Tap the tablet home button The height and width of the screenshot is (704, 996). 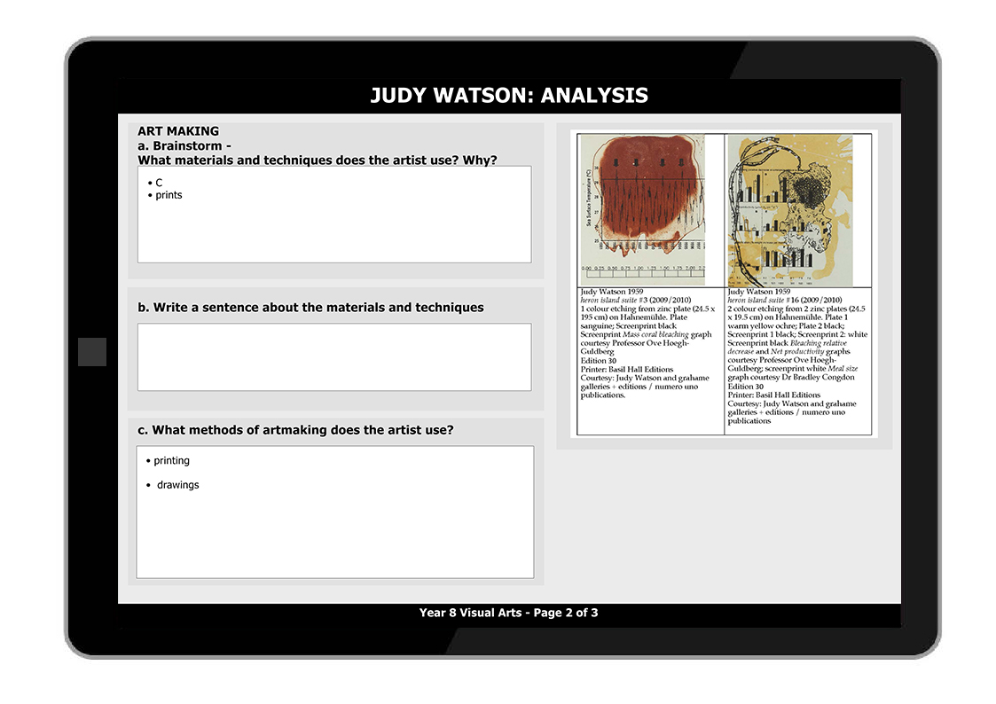coord(92,352)
